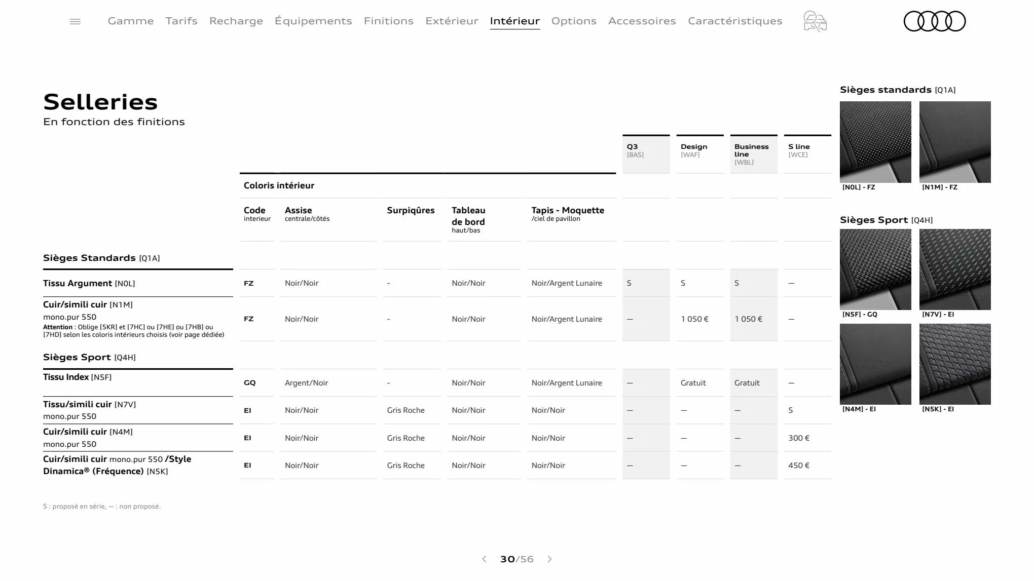The image size is (1034, 581).
Task: Open the Gamme tab
Action: point(131,21)
